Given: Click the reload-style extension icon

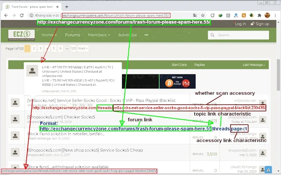Looking at the screenshot, I should 213,15.
